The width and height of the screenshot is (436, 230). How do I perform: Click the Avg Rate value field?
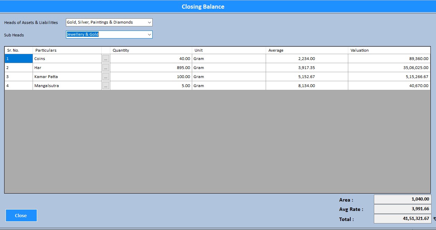coord(402,209)
